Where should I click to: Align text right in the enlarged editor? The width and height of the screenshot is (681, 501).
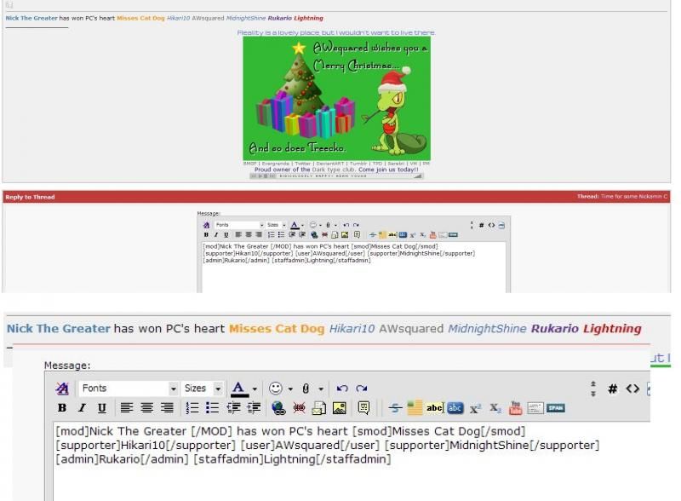(x=167, y=408)
